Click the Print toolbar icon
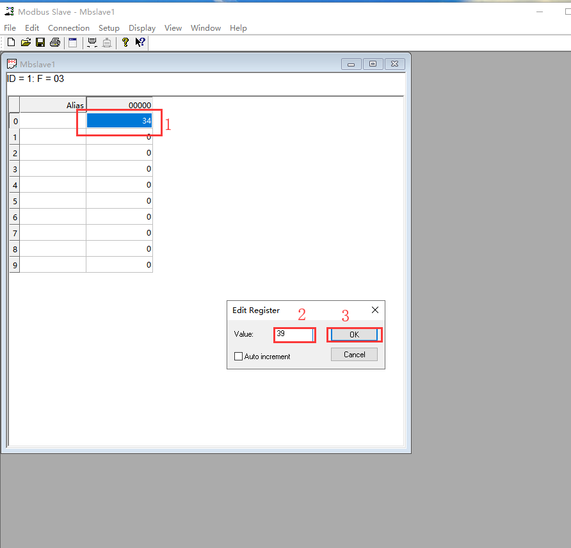Image resolution: width=571 pixels, height=548 pixels. [55, 42]
